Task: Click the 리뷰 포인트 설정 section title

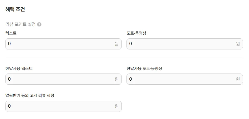Action: click(x=21, y=24)
